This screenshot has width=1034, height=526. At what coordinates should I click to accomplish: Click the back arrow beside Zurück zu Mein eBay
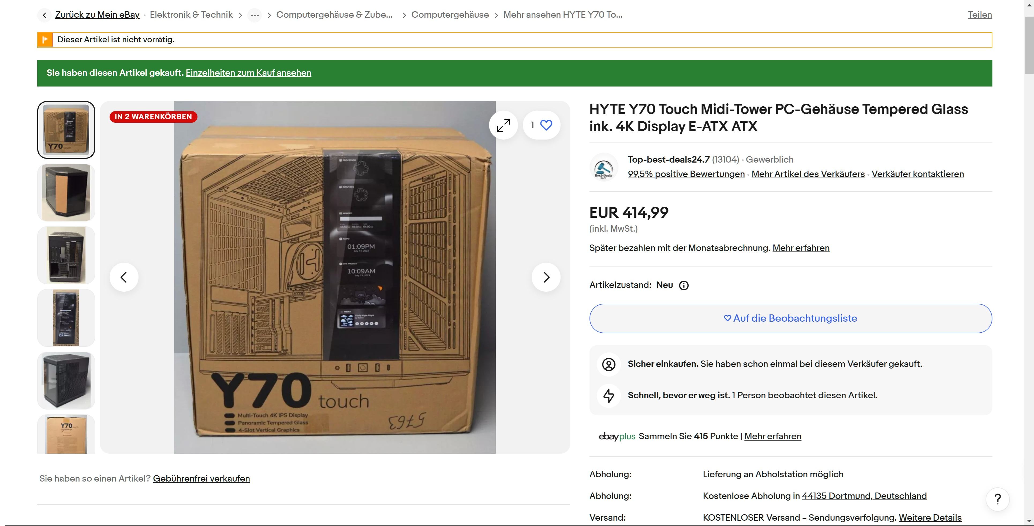coord(44,15)
